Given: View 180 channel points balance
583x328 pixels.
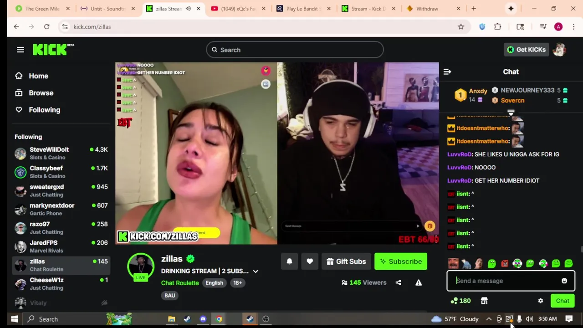Looking at the screenshot, I should (x=460, y=301).
